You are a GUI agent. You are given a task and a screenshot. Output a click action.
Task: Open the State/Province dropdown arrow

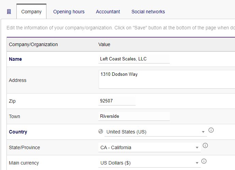197,148
